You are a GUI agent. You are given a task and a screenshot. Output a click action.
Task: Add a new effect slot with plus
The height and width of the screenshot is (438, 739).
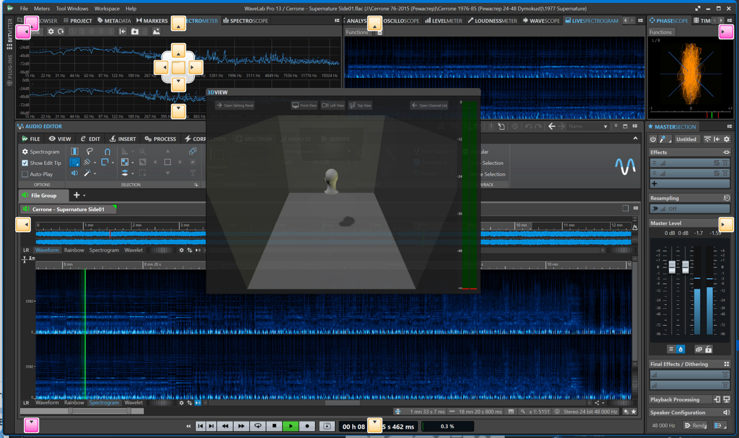tap(654, 184)
